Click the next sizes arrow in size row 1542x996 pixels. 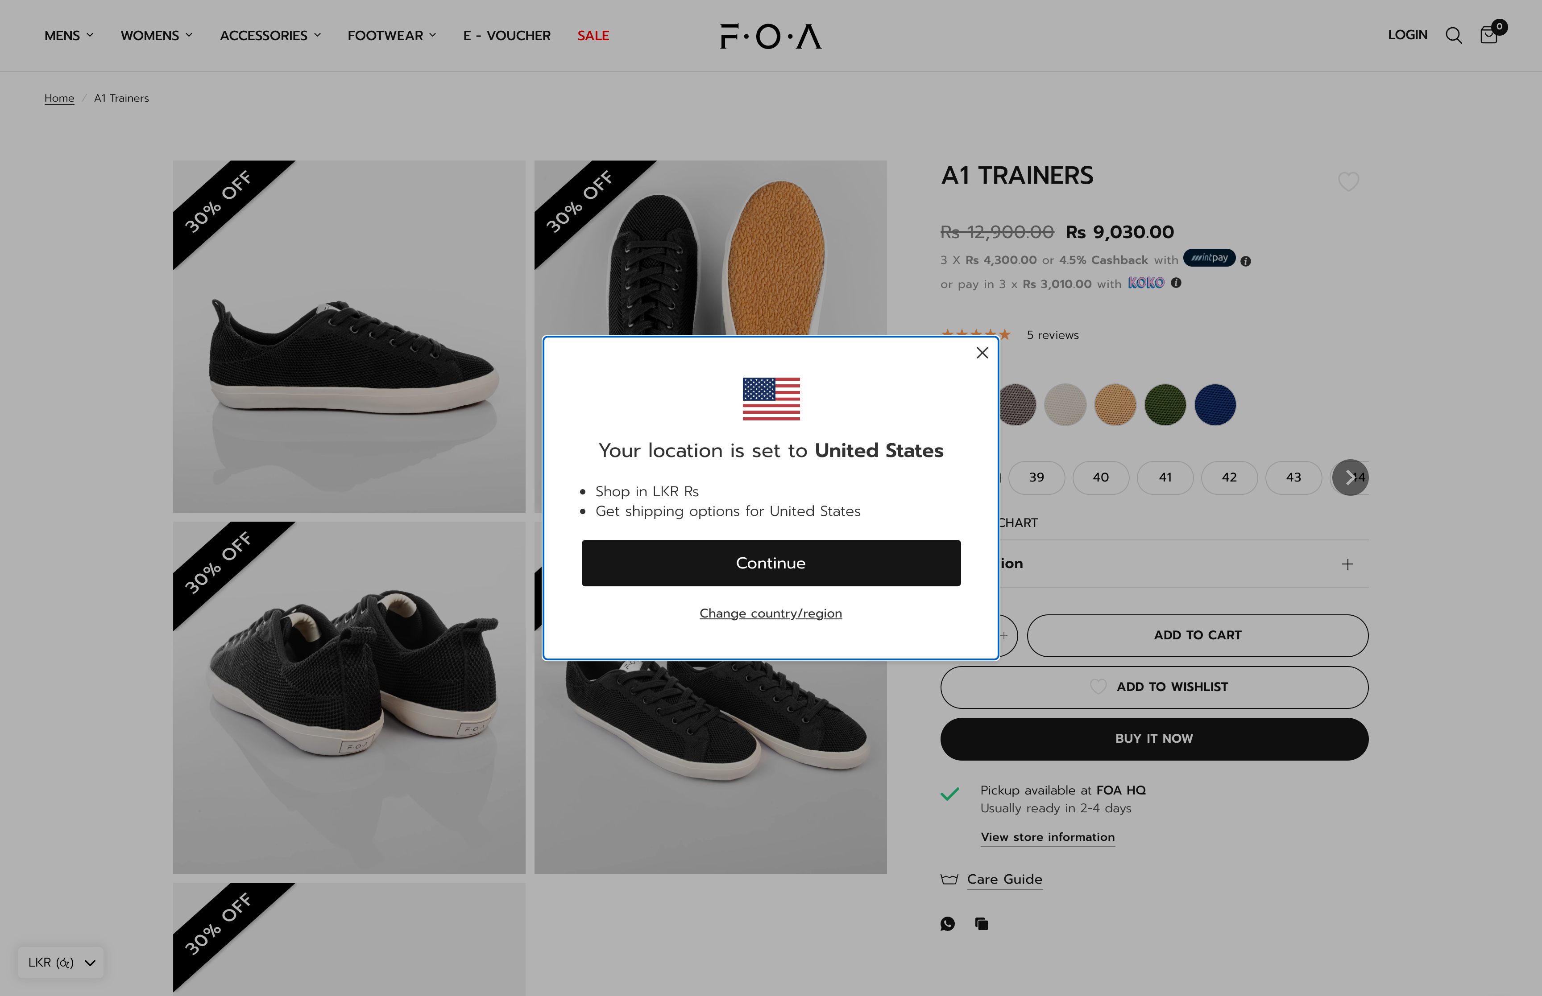coord(1350,477)
